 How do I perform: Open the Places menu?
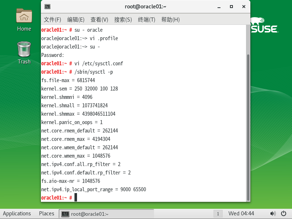[x=47, y=214]
